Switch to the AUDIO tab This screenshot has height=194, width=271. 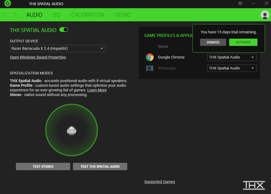tap(34, 15)
